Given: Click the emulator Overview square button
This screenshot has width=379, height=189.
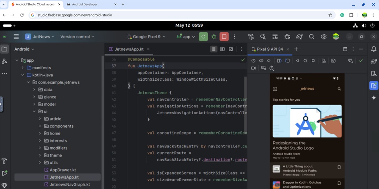Looking at the screenshot, I should [x=313, y=60].
